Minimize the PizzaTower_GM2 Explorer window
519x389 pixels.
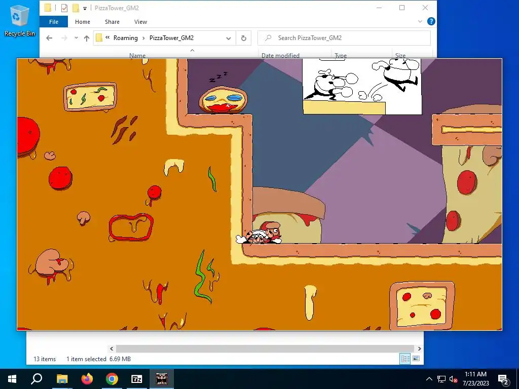point(379,8)
